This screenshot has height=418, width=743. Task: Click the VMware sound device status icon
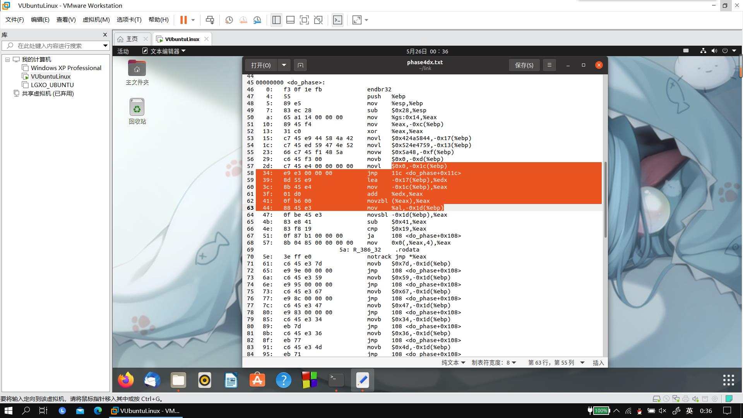point(695,399)
